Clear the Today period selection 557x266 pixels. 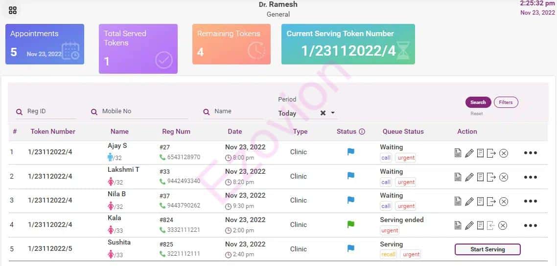point(323,113)
